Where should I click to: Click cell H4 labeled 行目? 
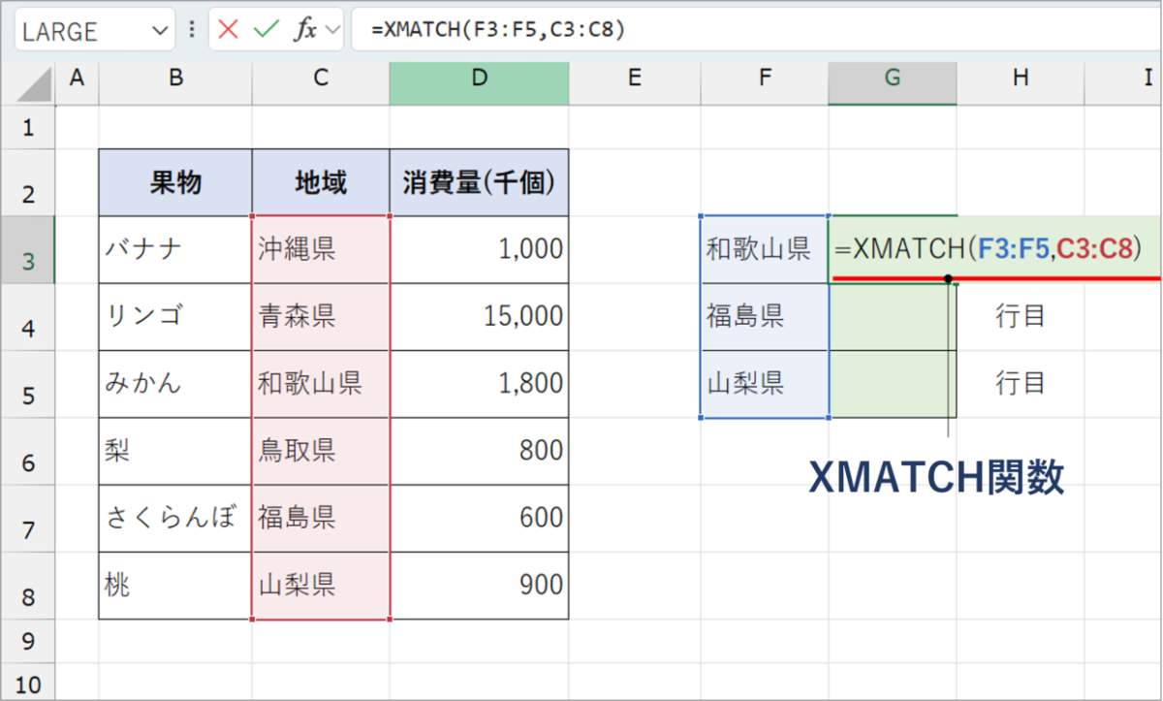[1021, 316]
